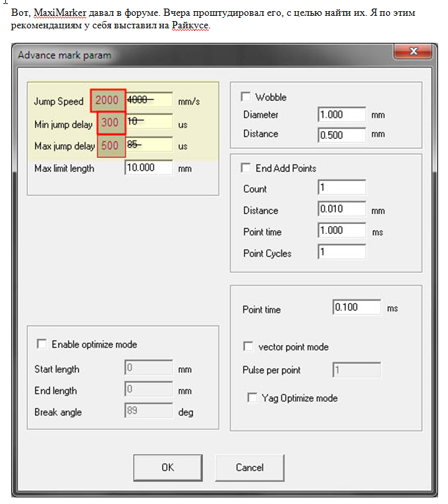Click End Add Points Distance field
This screenshot has height=504, width=448.
[x=341, y=210]
